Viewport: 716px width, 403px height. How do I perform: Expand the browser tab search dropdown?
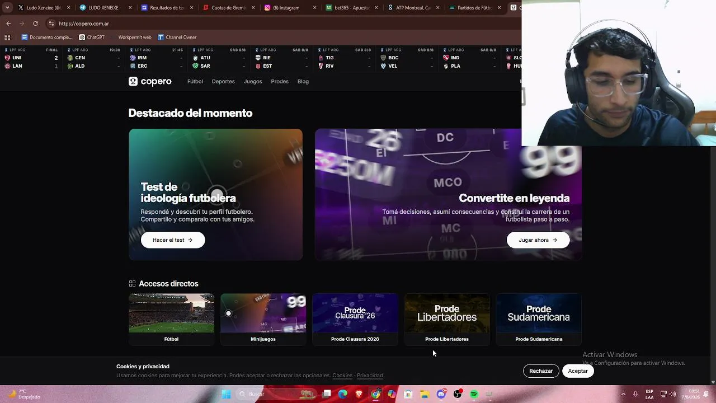[7, 8]
